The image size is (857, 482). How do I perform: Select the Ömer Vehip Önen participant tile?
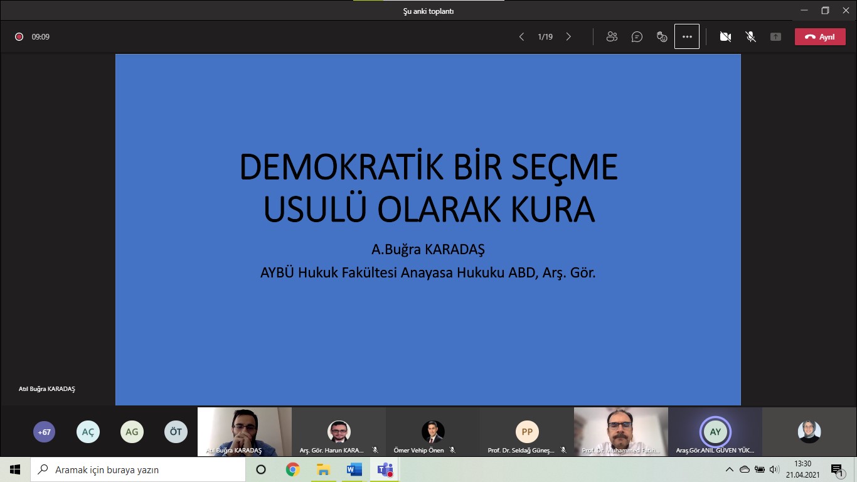432,432
